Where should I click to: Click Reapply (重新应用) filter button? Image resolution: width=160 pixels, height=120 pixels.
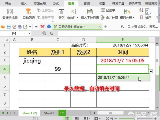click(x=45, y=17)
